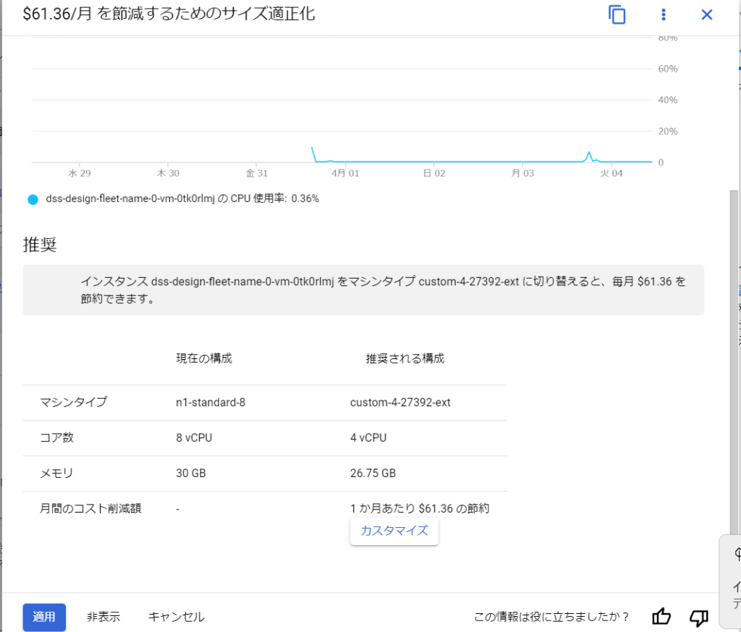Click the CPU usage spike near 4月01
This screenshot has width=741, height=632.
[313, 148]
